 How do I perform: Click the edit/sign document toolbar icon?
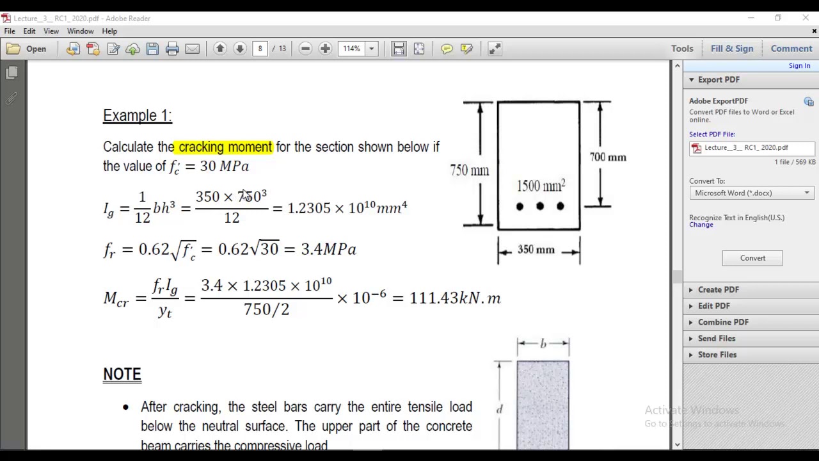tap(113, 49)
